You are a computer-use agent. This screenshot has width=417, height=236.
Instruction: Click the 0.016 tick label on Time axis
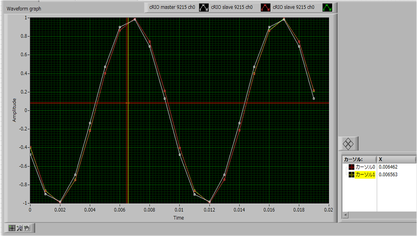point(269,210)
